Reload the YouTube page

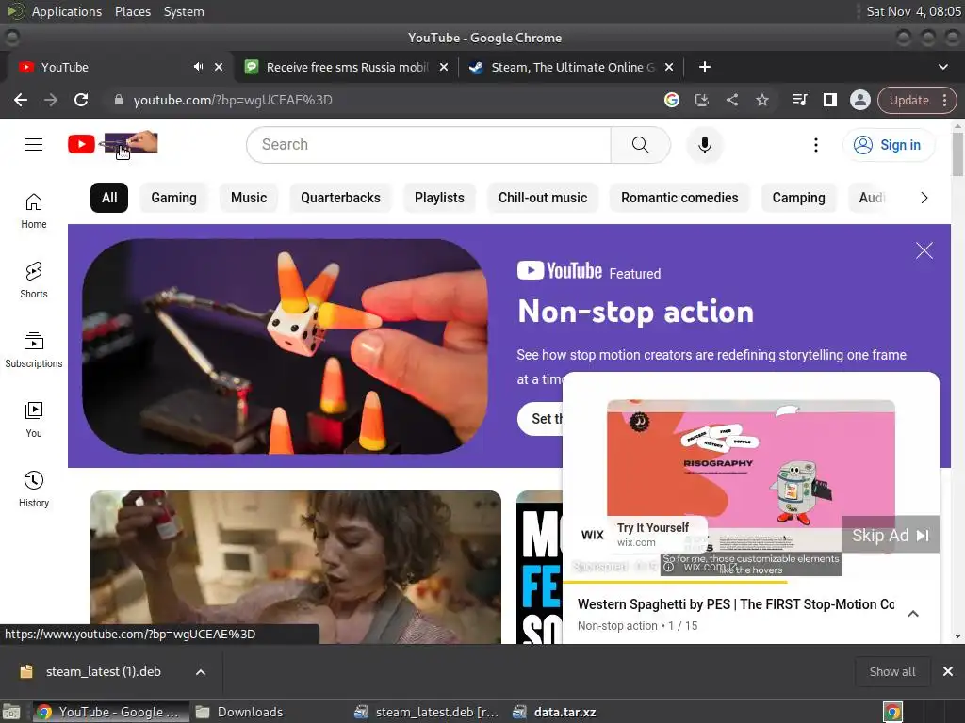pyautogui.click(x=81, y=100)
